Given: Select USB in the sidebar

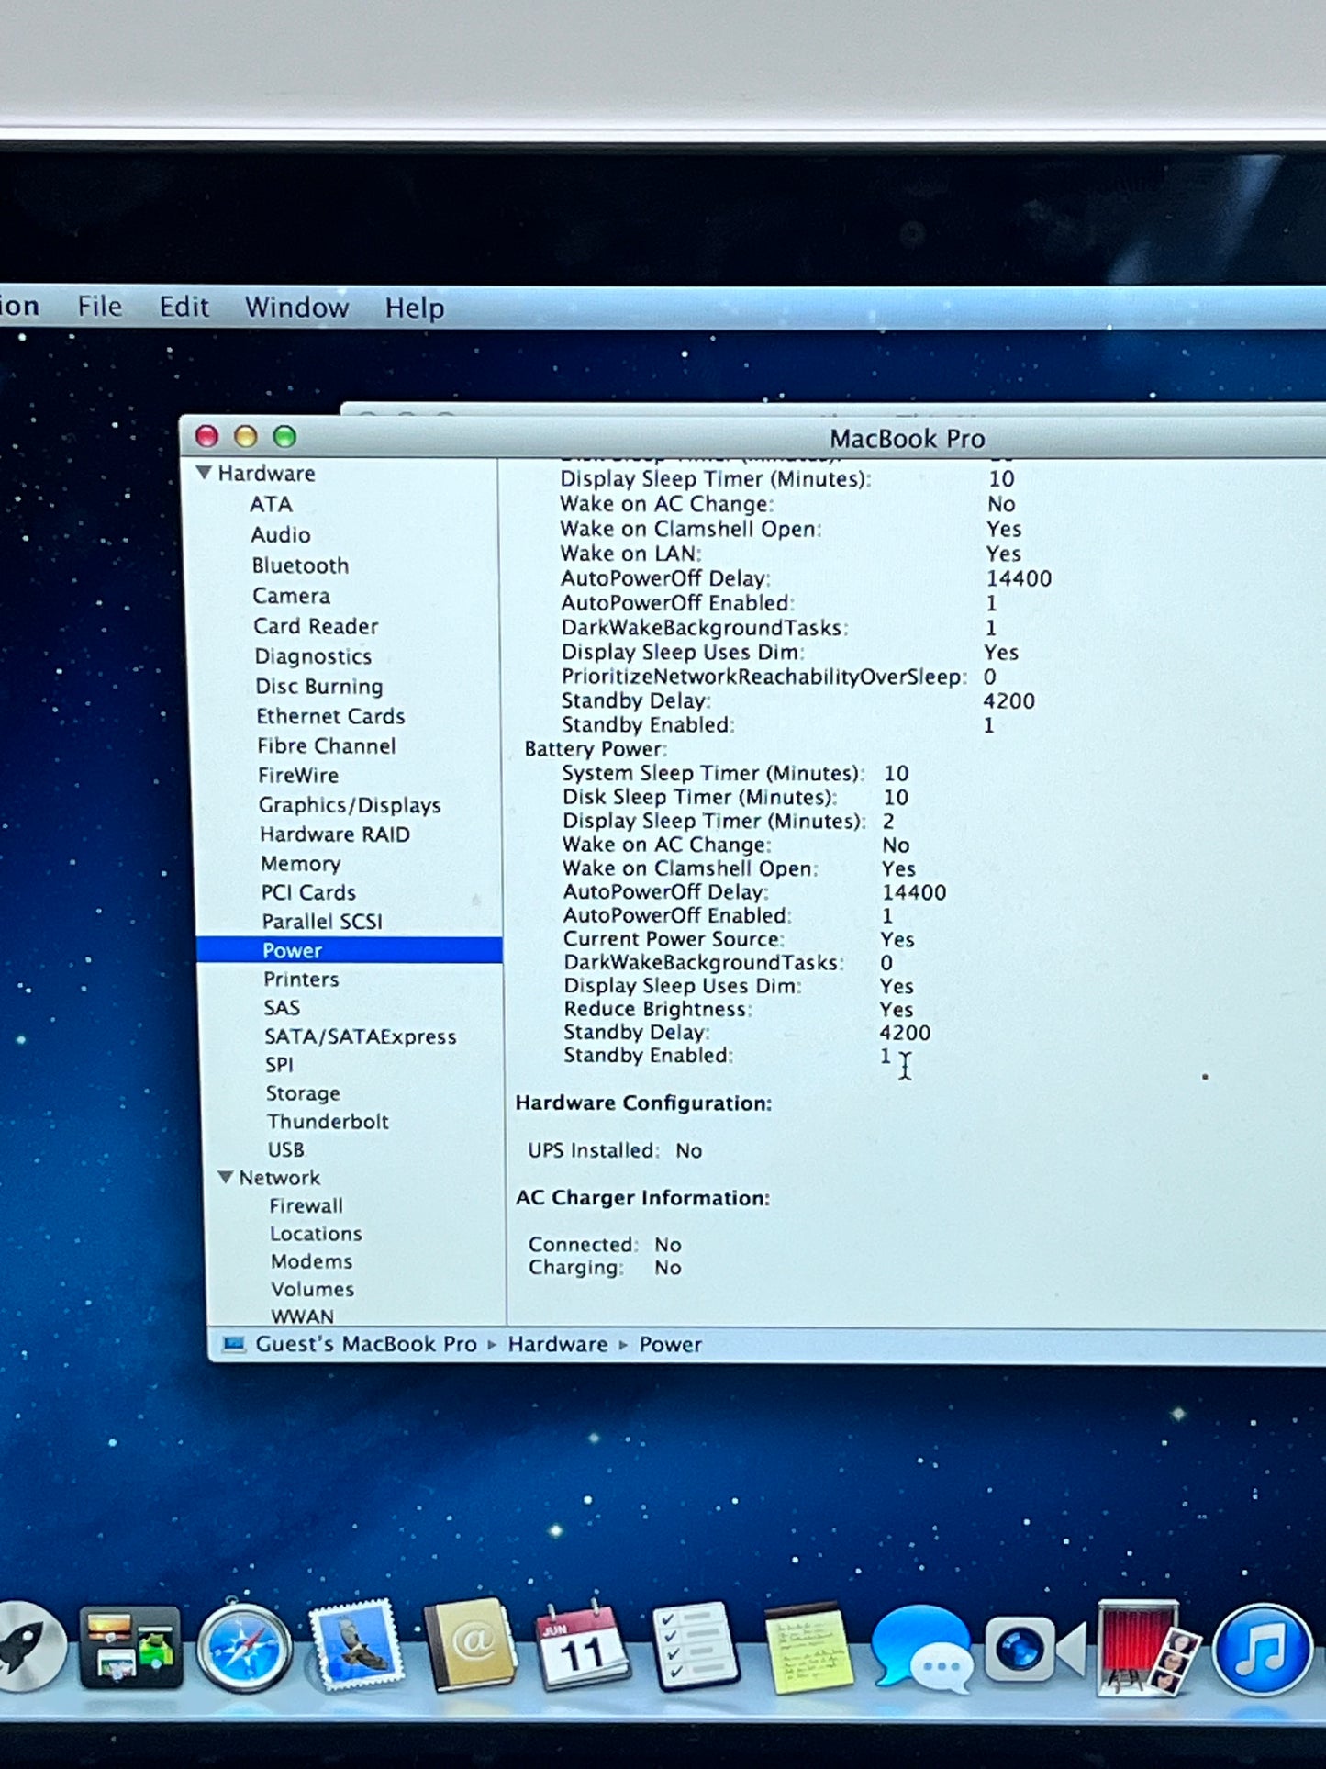Looking at the screenshot, I should (x=285, y=1149).
